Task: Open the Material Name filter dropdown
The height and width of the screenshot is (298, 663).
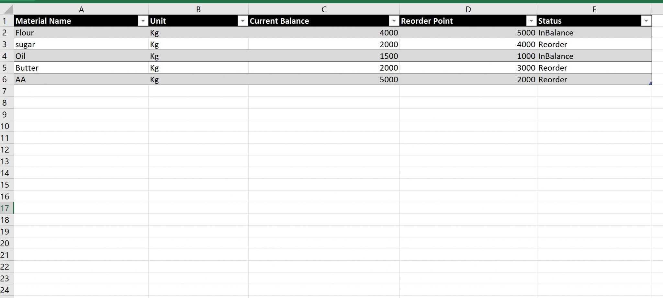Action: (x=143, y=21)
